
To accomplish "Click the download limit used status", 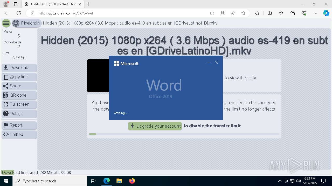I will (36, 173).
